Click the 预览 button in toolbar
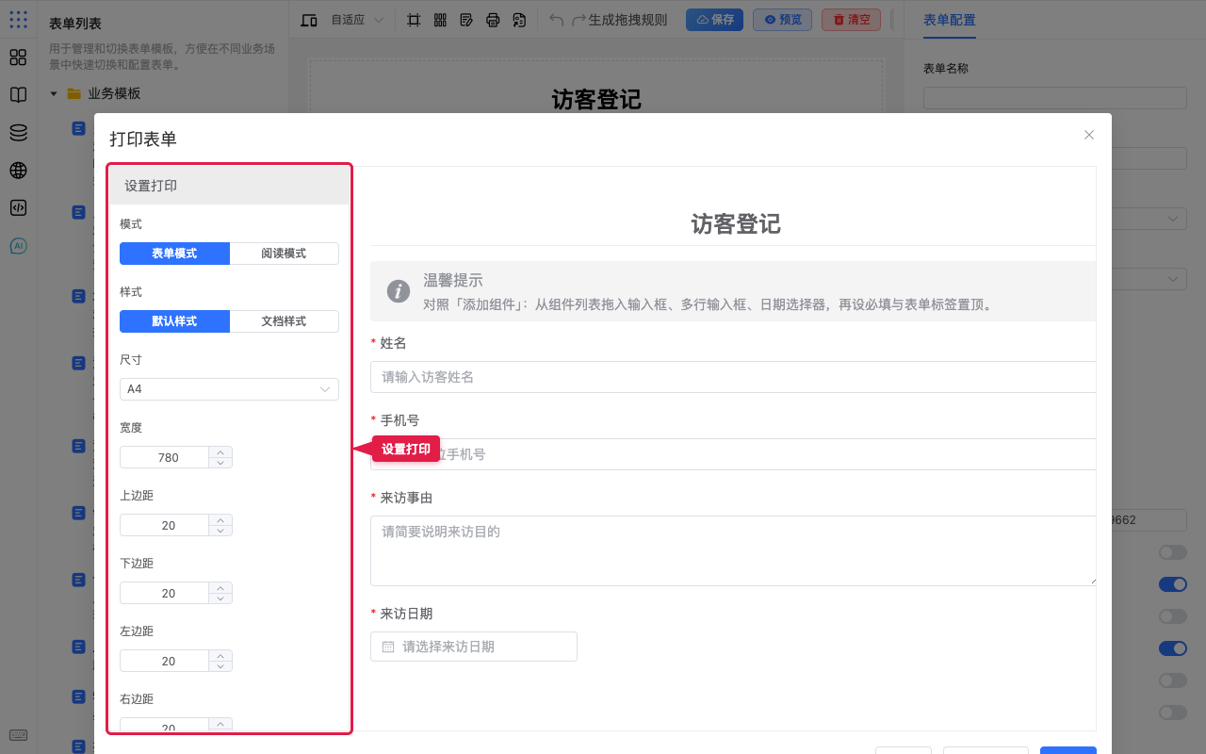Viewport: 1206px width, 754px height. 782,20
